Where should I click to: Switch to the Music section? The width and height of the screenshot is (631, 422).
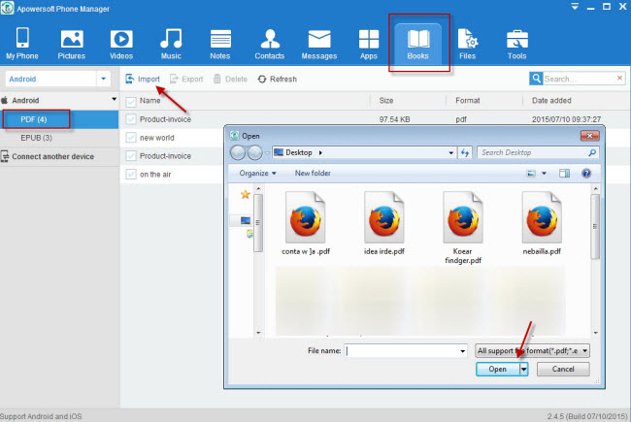(171, 44)
